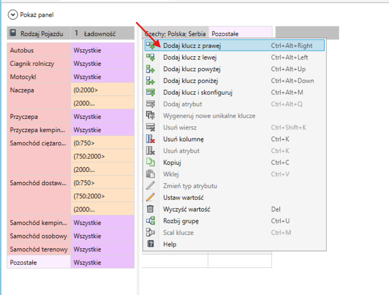The height and width of the screenshot is (295, 389).
Task: Click the Przyczepa kempin... cell
Action: tap(39, 129)
